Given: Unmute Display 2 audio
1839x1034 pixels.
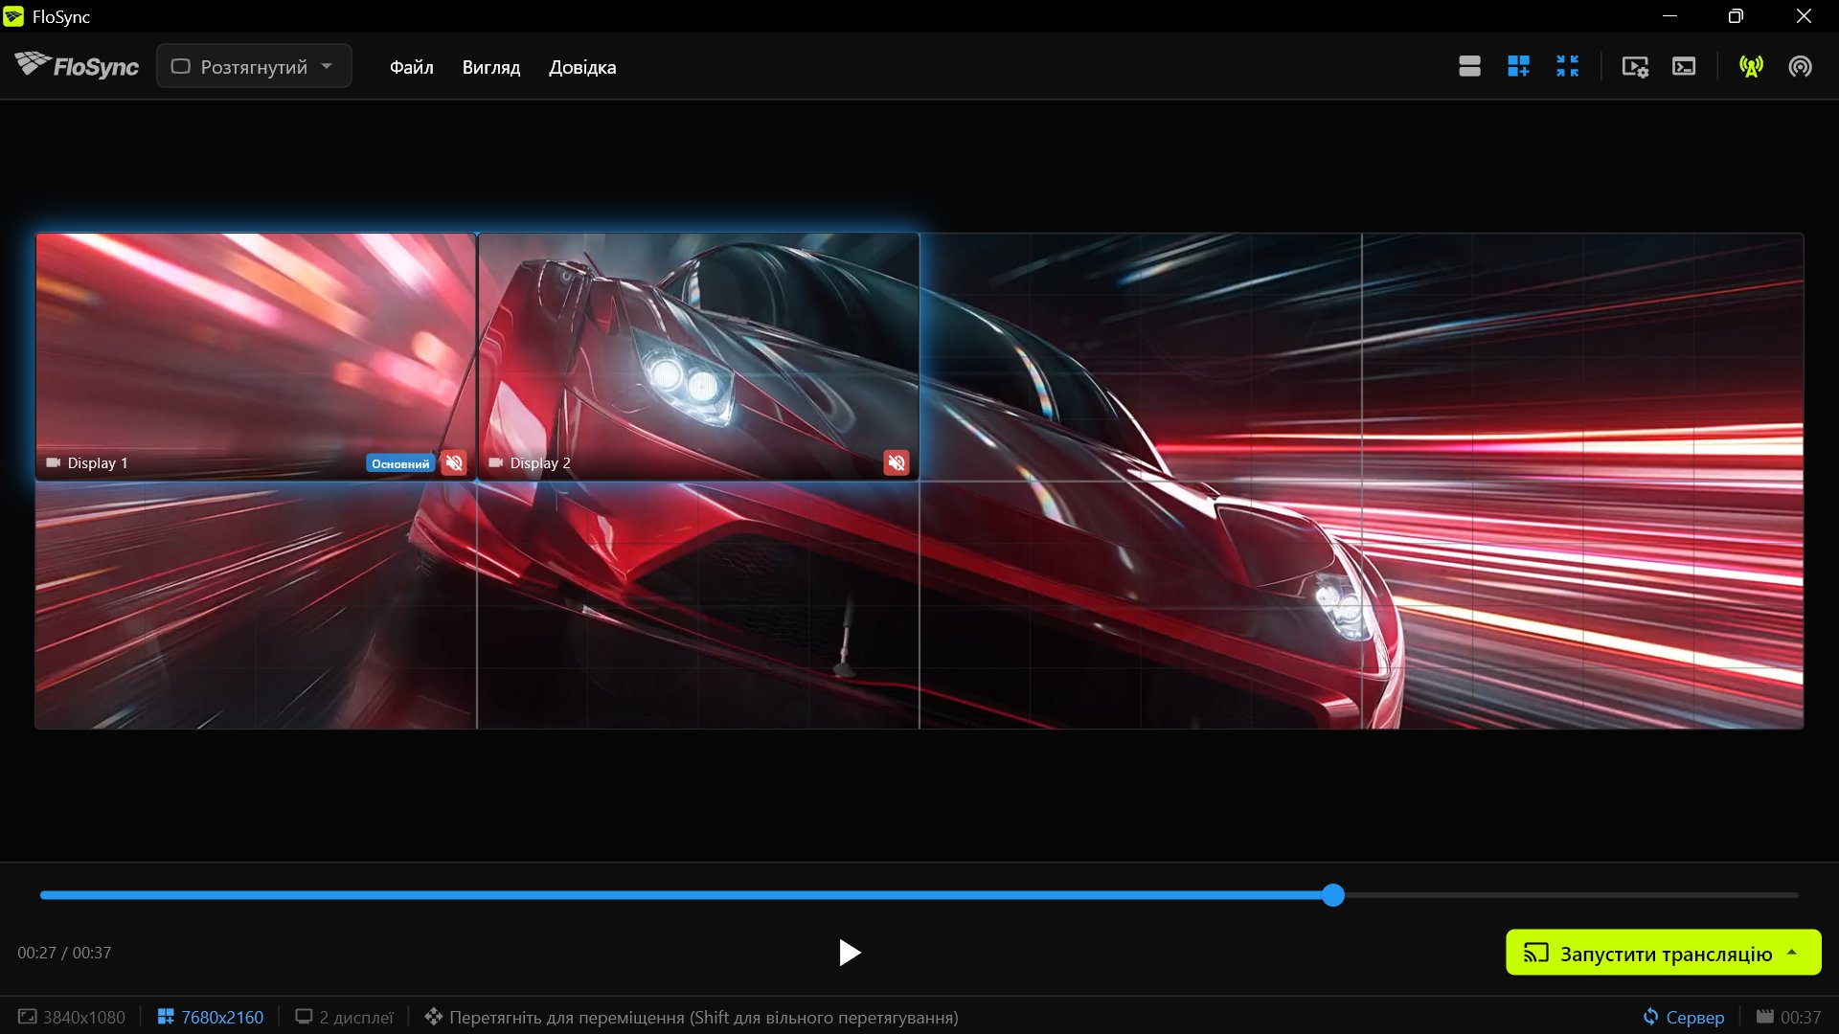Looking at the screenshot, I should pos(897,463).
